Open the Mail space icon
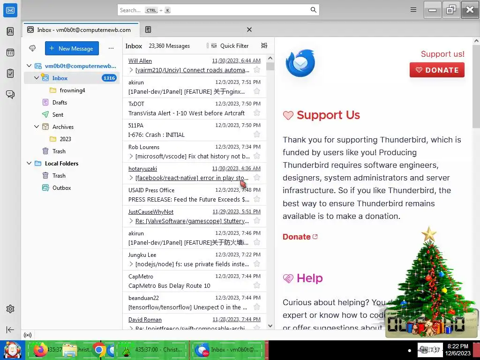Image resolution: width=480 pixels, height=360 pixels. [10, 10]
